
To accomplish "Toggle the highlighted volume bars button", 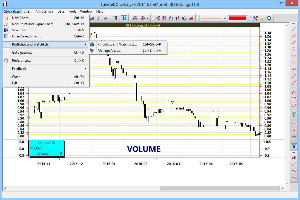I will pos(124,18).
